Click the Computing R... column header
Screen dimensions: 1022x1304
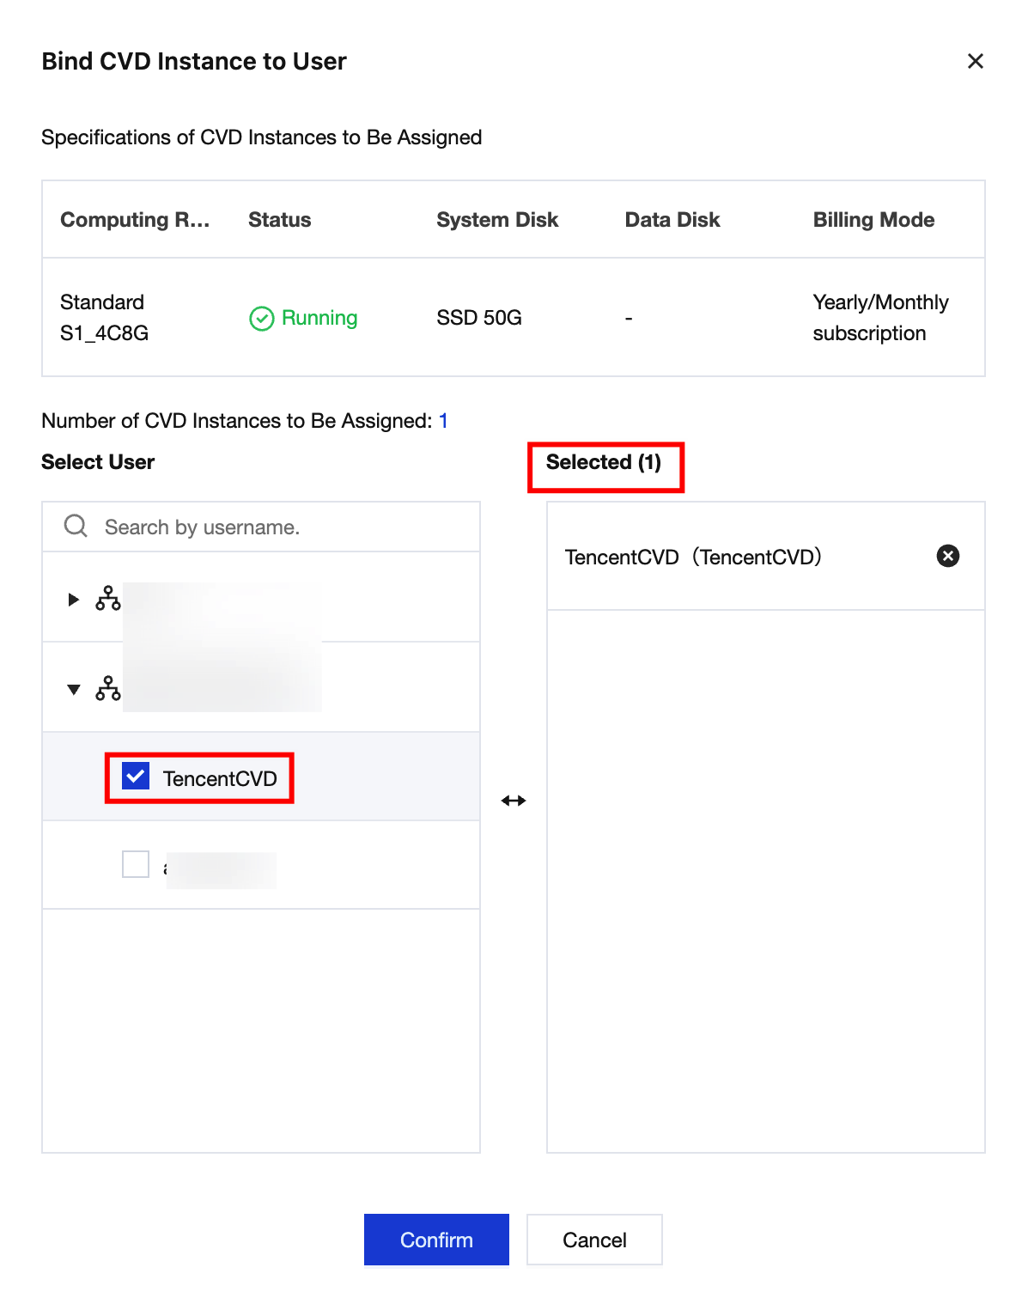[135, 220]
